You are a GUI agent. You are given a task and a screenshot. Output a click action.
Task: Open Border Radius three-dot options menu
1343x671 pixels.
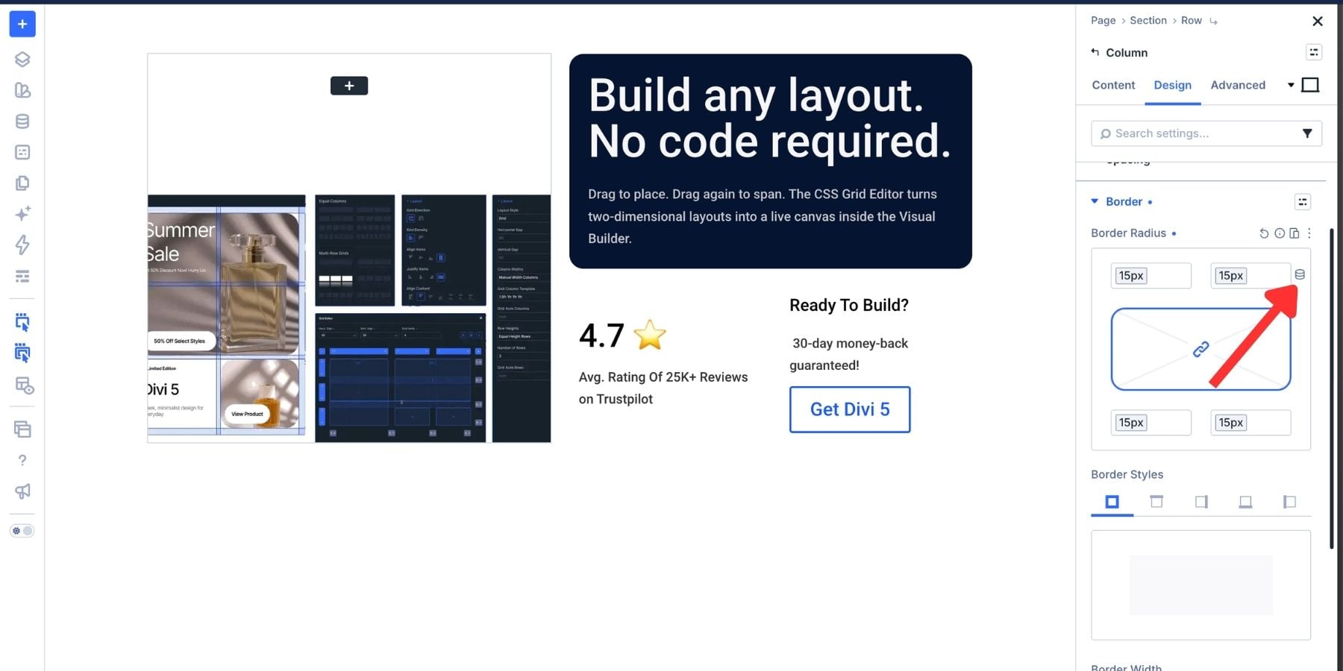tap(1309, 233)
